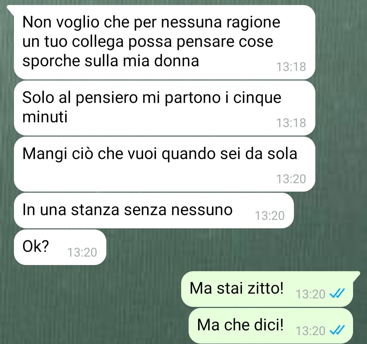Click the 13:18 timestamp beside 'minuti'
367x344 pixels.
[291, 123]
